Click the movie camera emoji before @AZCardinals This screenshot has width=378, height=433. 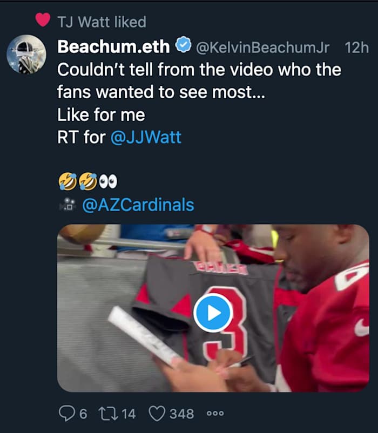pyautogui.click(x=67, y=205)
